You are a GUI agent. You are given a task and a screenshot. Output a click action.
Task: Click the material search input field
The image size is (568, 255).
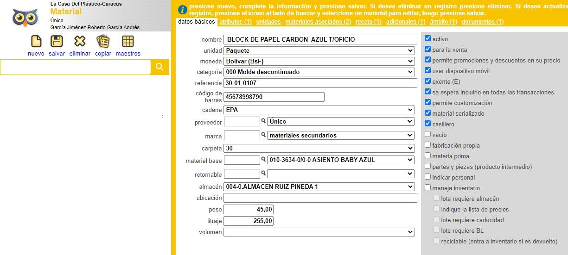[76, 67]
